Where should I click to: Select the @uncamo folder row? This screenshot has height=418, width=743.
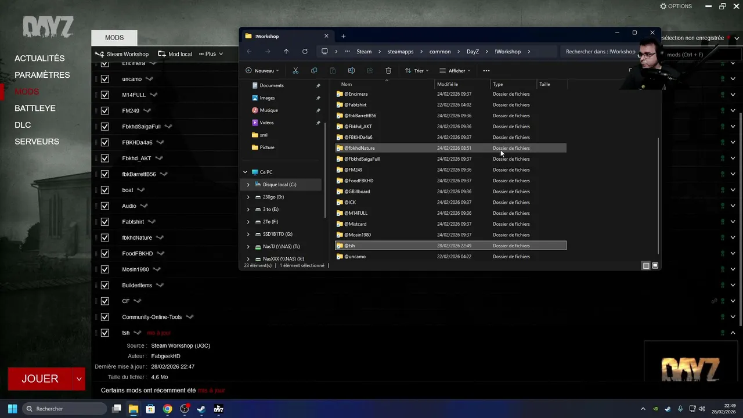pyautogui.click(x=450, y=257)
